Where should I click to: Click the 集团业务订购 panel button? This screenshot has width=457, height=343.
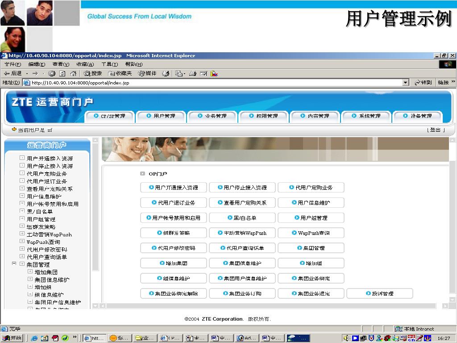point(242,294)
